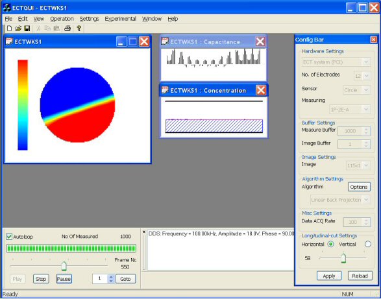Click the Cut scissors toolbar icon
The width and height of the screenshot is (381, 299).
(38, 29)
